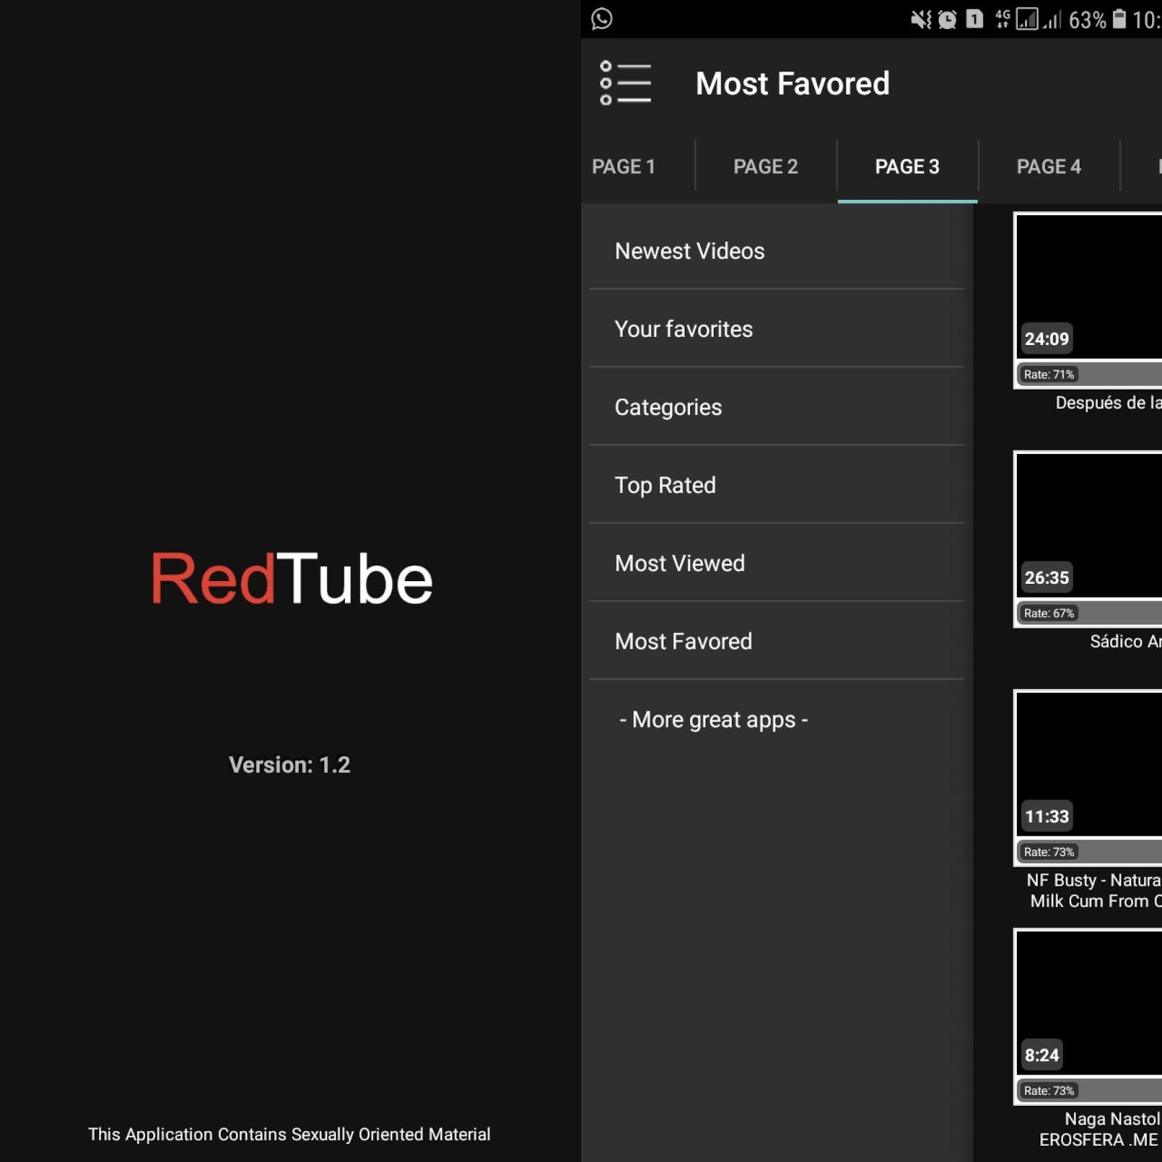Open Newest Videos from the drawer
The height and width of the screenshot is (1162, 1162).
click(777, 251)
